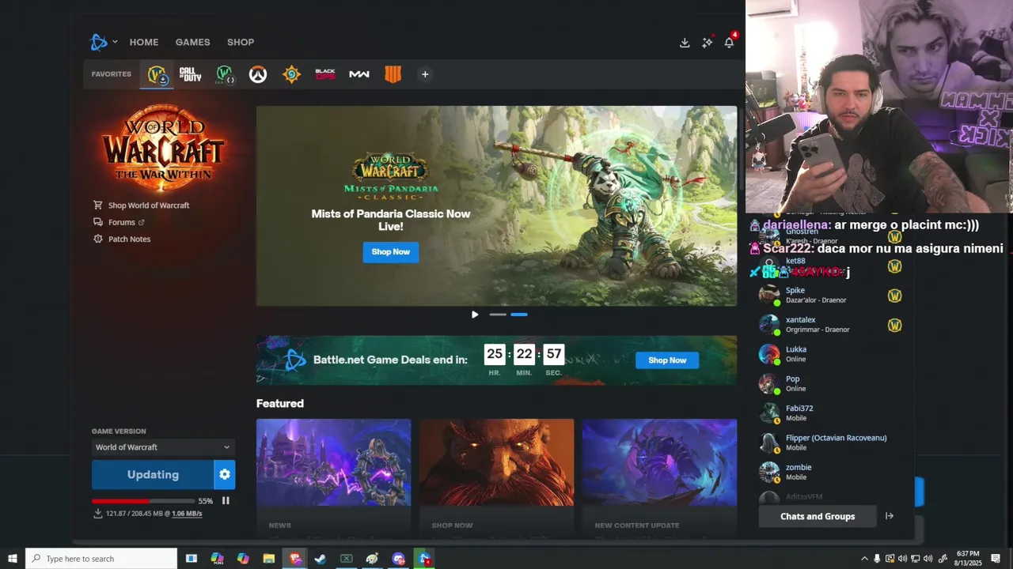Select World of Warcraft in favorites
1013x569 pixels.
click(157, 74)
